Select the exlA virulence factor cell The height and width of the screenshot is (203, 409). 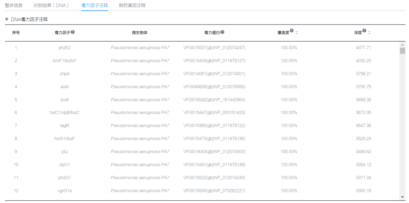(x=64, y=87)
